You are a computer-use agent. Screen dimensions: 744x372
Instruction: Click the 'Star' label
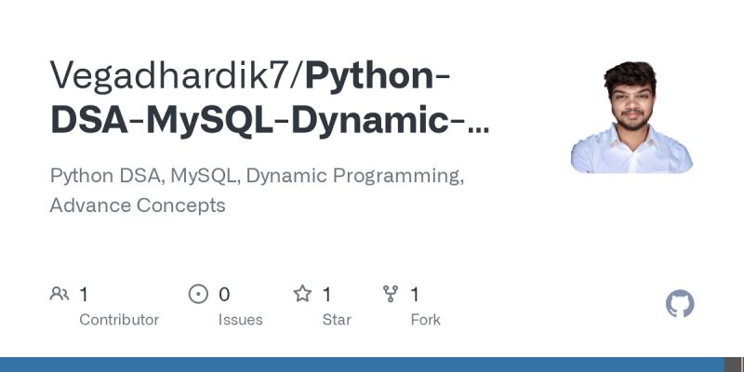(337, 320)
